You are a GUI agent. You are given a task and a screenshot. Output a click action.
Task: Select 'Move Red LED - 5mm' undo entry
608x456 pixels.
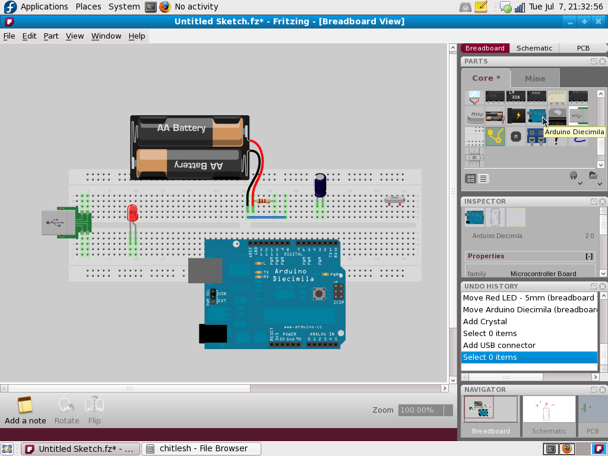(x=529, y=298)
